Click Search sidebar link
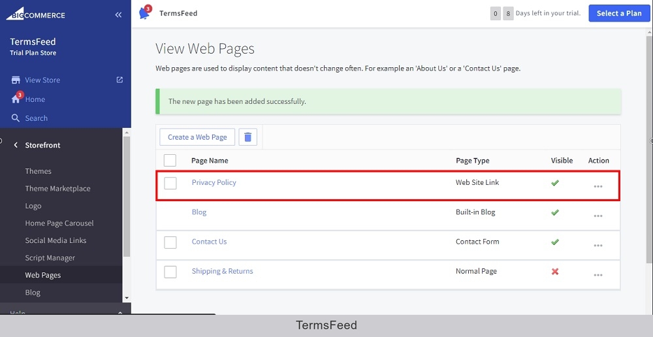The image size is (653, 337). (x=36, y=118)
